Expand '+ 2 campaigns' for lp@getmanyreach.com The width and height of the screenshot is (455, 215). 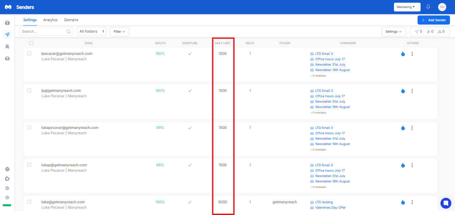click(318, 113)
